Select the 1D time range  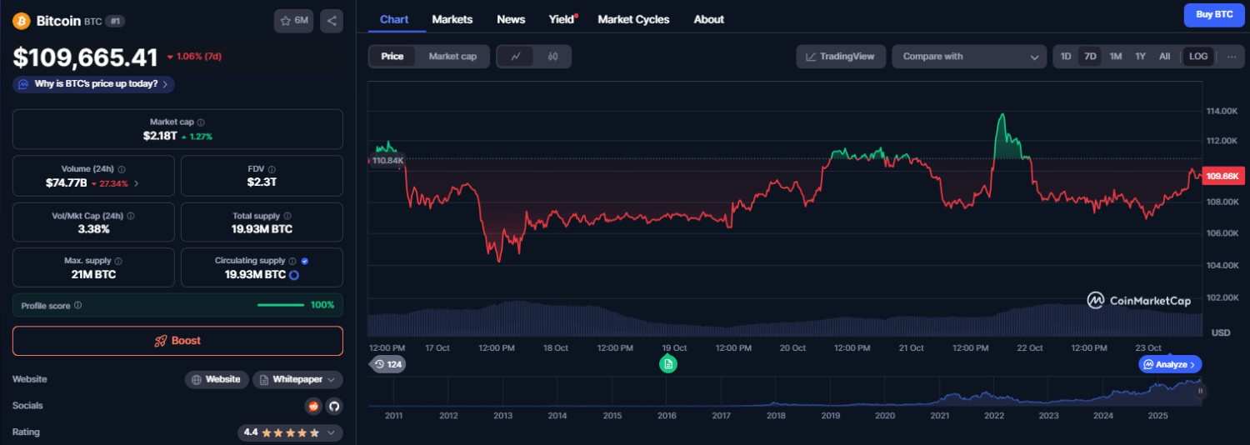coord(1065,57)
